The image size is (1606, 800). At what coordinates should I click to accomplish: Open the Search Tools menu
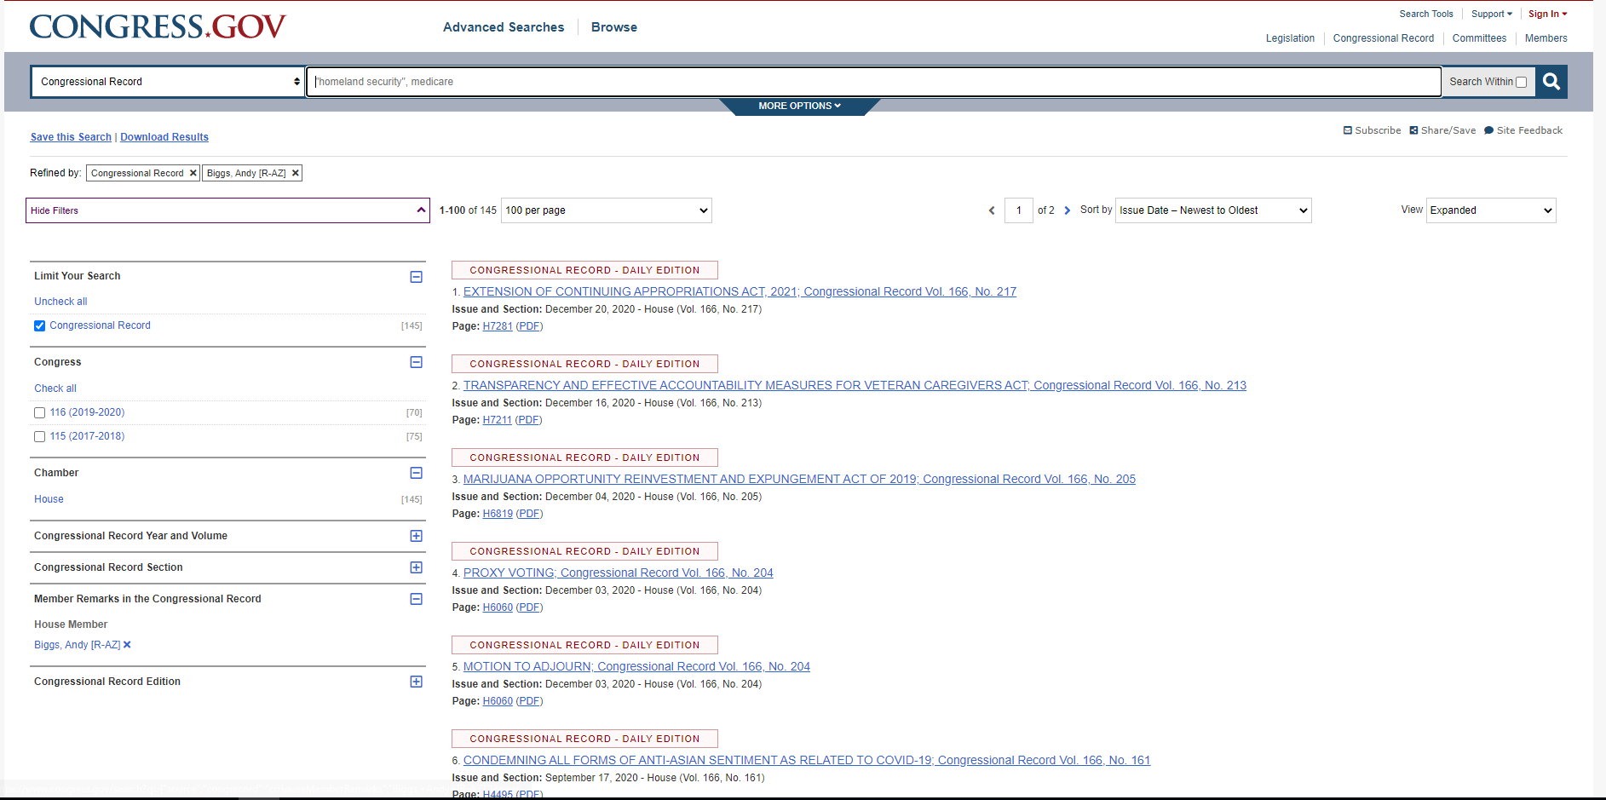point(1426,14)
